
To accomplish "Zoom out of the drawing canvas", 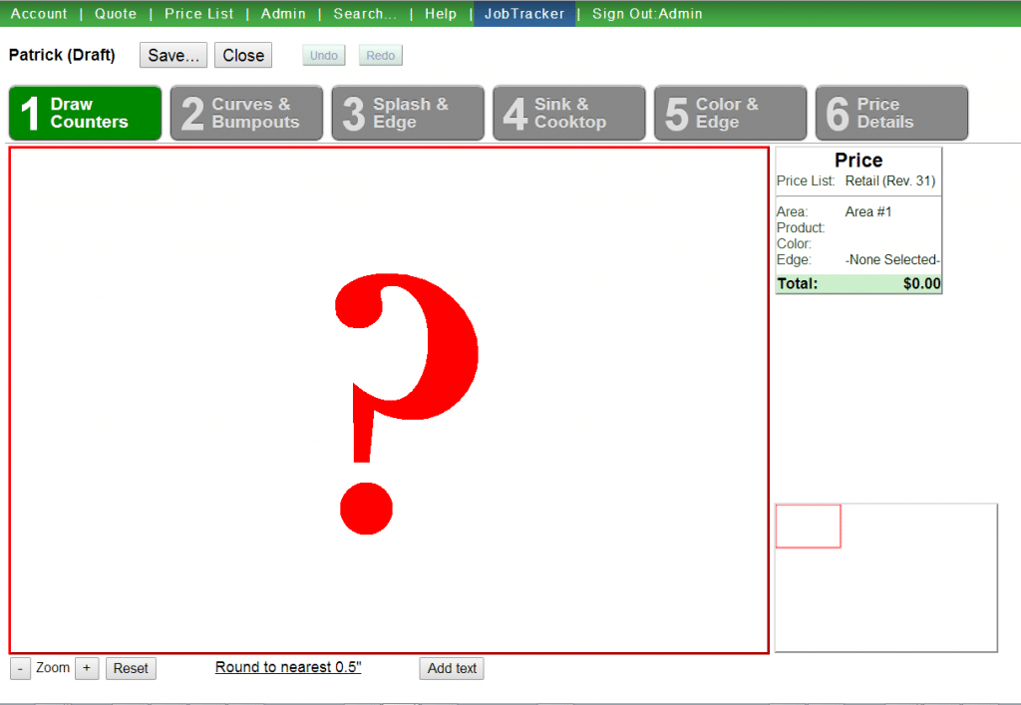I will 19,668.
